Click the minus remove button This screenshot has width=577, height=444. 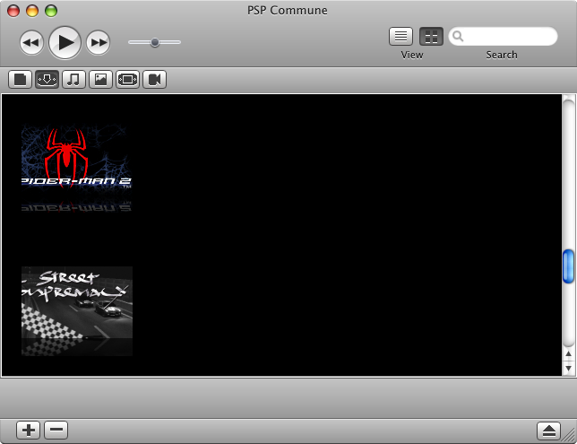pos(56,430)
